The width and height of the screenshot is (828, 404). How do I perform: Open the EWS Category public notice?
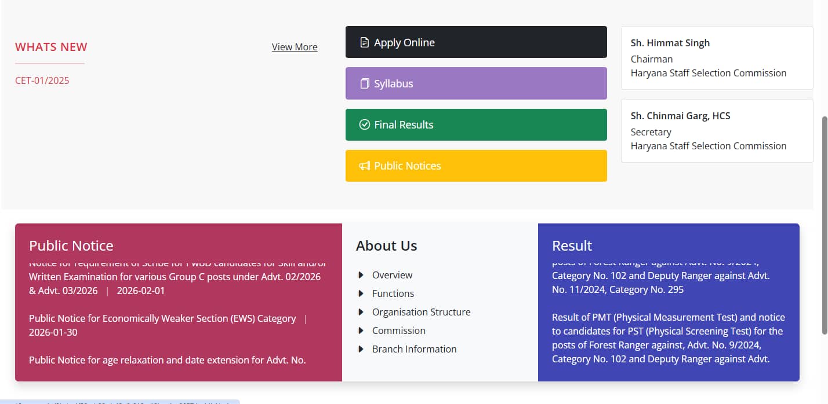[162, 318]
